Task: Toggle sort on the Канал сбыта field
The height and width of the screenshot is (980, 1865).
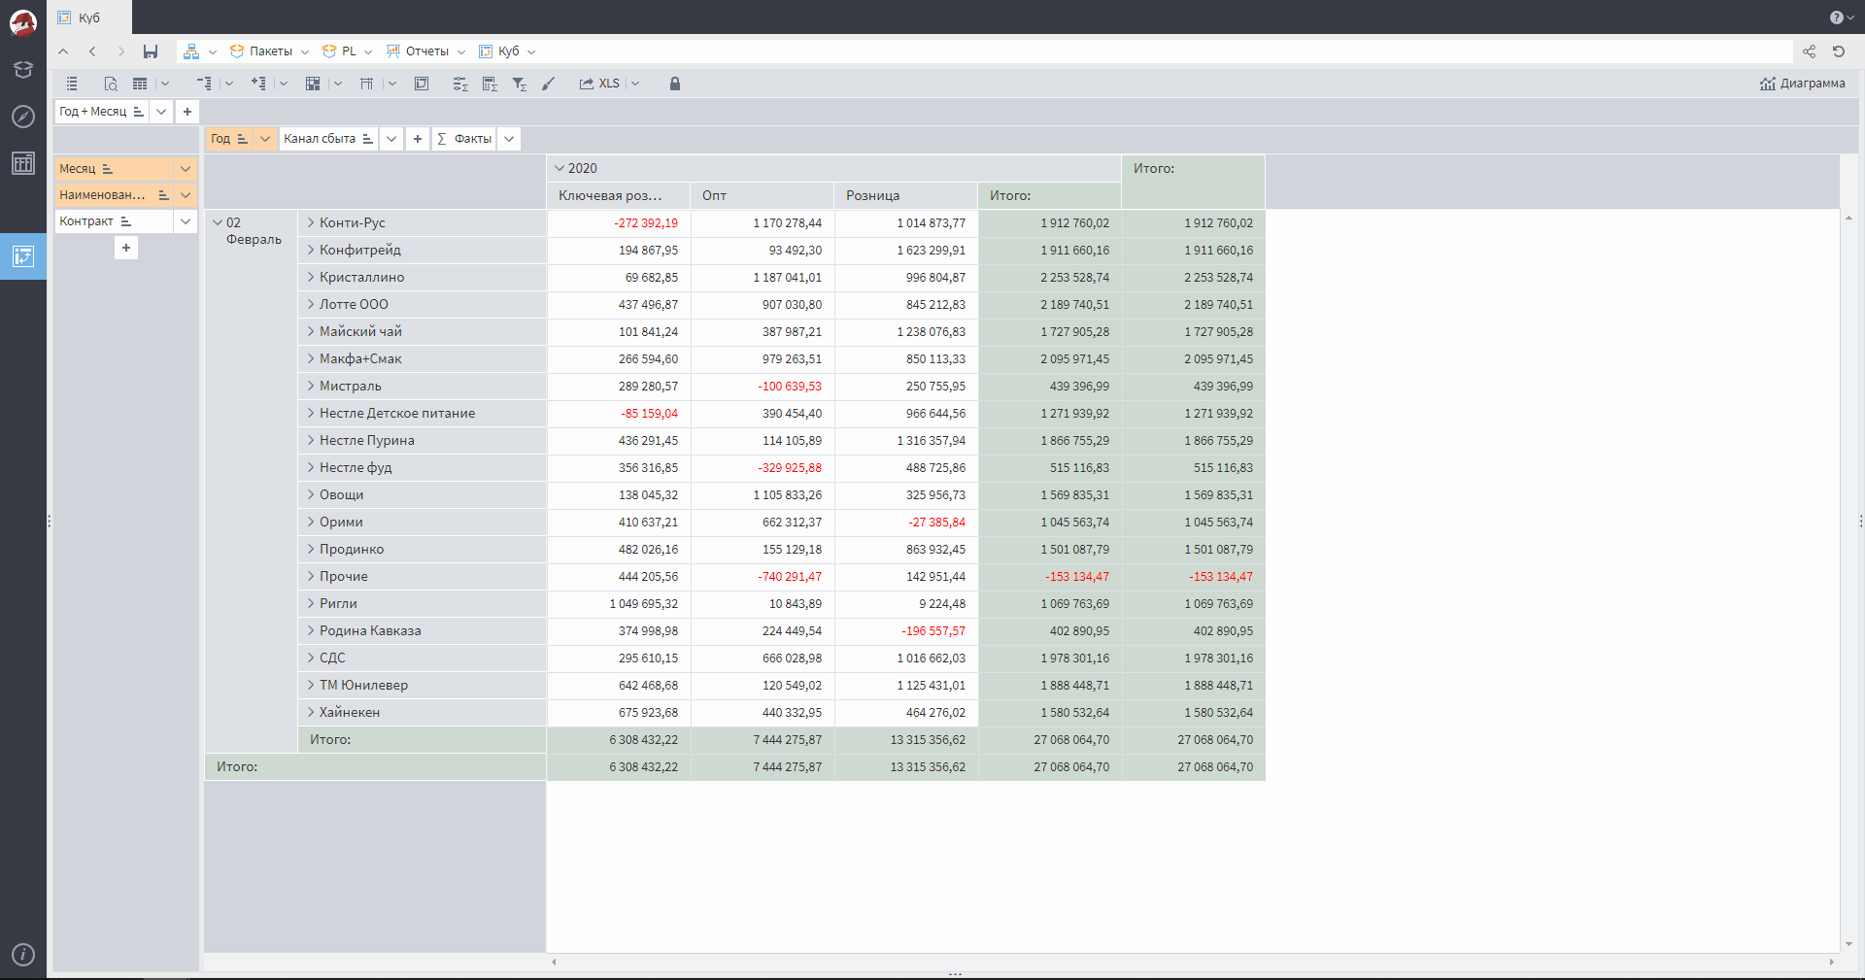Action: pyautogui.click(x=367, y=139)
